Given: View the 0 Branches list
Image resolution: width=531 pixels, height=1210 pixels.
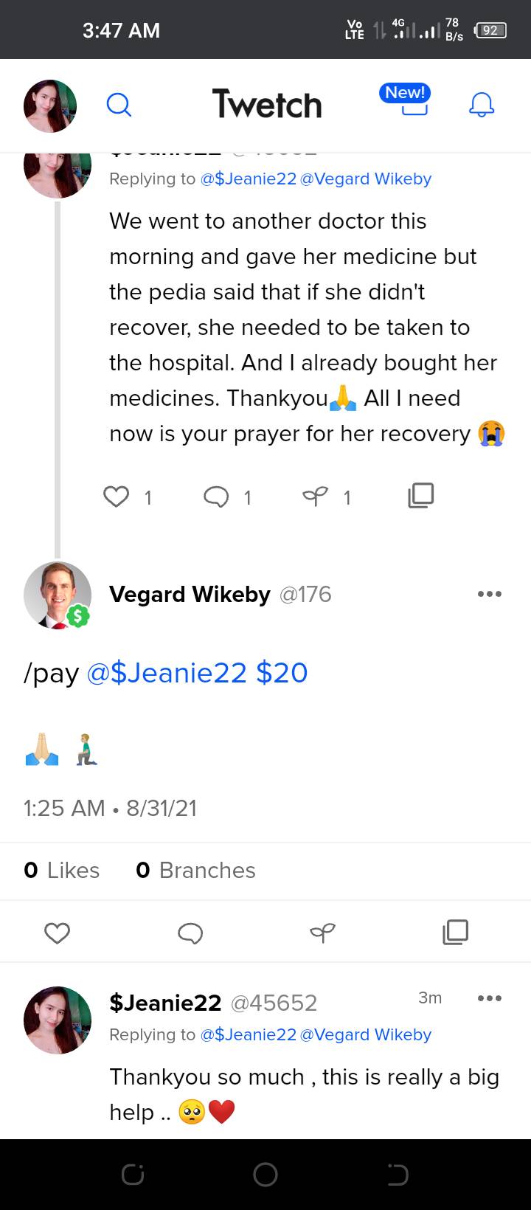Looking at the screenshot, I should click(195, 871).
